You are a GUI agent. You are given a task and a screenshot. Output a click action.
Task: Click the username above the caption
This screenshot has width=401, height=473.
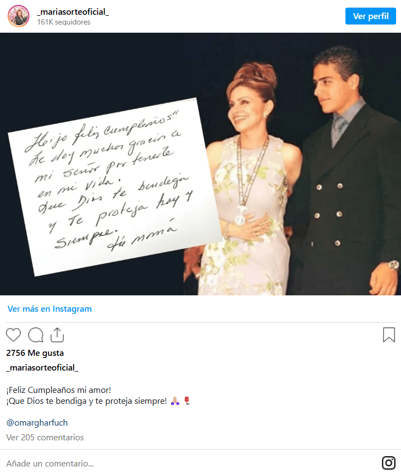42,368
